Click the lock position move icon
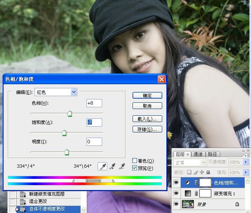Screen dimensions: 251x213 click(202, 172)
